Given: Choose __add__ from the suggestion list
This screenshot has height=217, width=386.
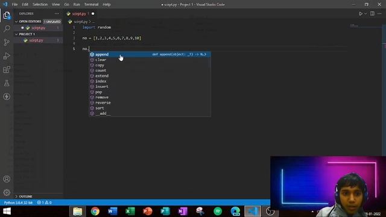Looking at the screenshot, I should [150, 113].
